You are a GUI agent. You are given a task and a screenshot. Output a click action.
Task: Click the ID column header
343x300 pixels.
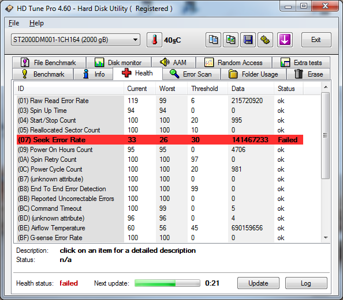(x=69, y=89)
